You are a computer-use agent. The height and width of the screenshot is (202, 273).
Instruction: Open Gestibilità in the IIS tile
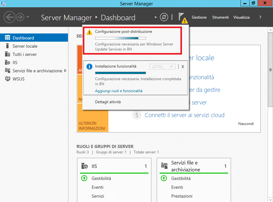tap(101, 178)
